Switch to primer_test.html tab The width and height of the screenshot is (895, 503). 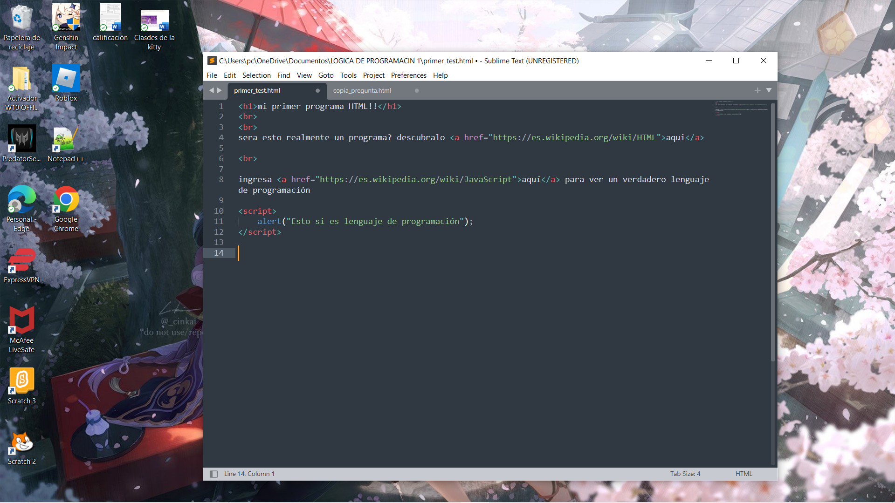257,91
